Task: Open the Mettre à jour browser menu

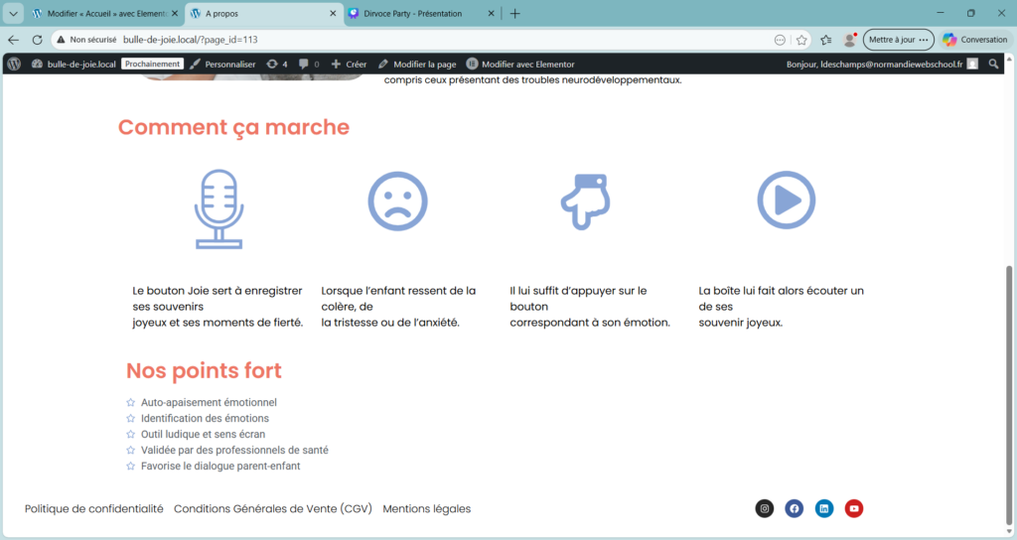Action: tap(898, 40)
